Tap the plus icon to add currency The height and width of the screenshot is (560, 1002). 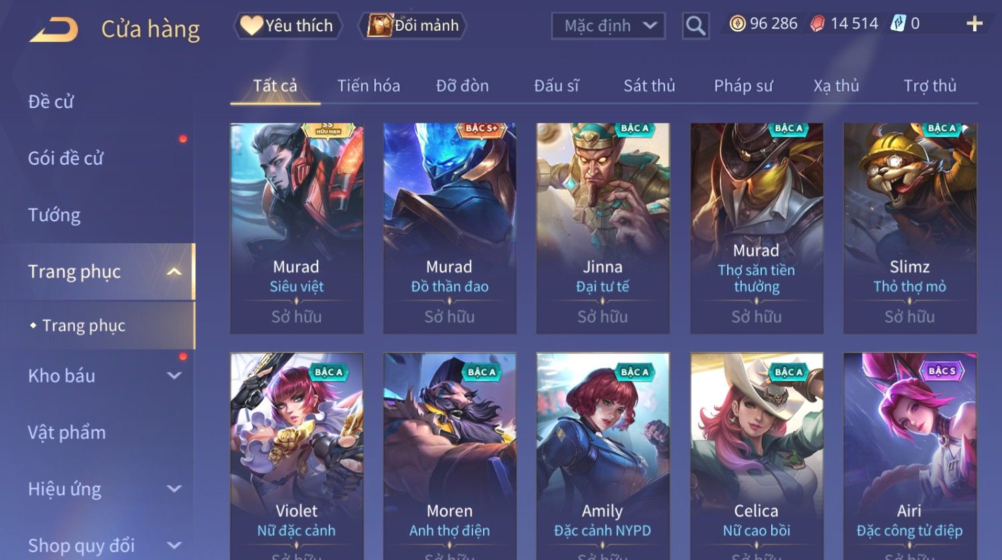point(975,24)
